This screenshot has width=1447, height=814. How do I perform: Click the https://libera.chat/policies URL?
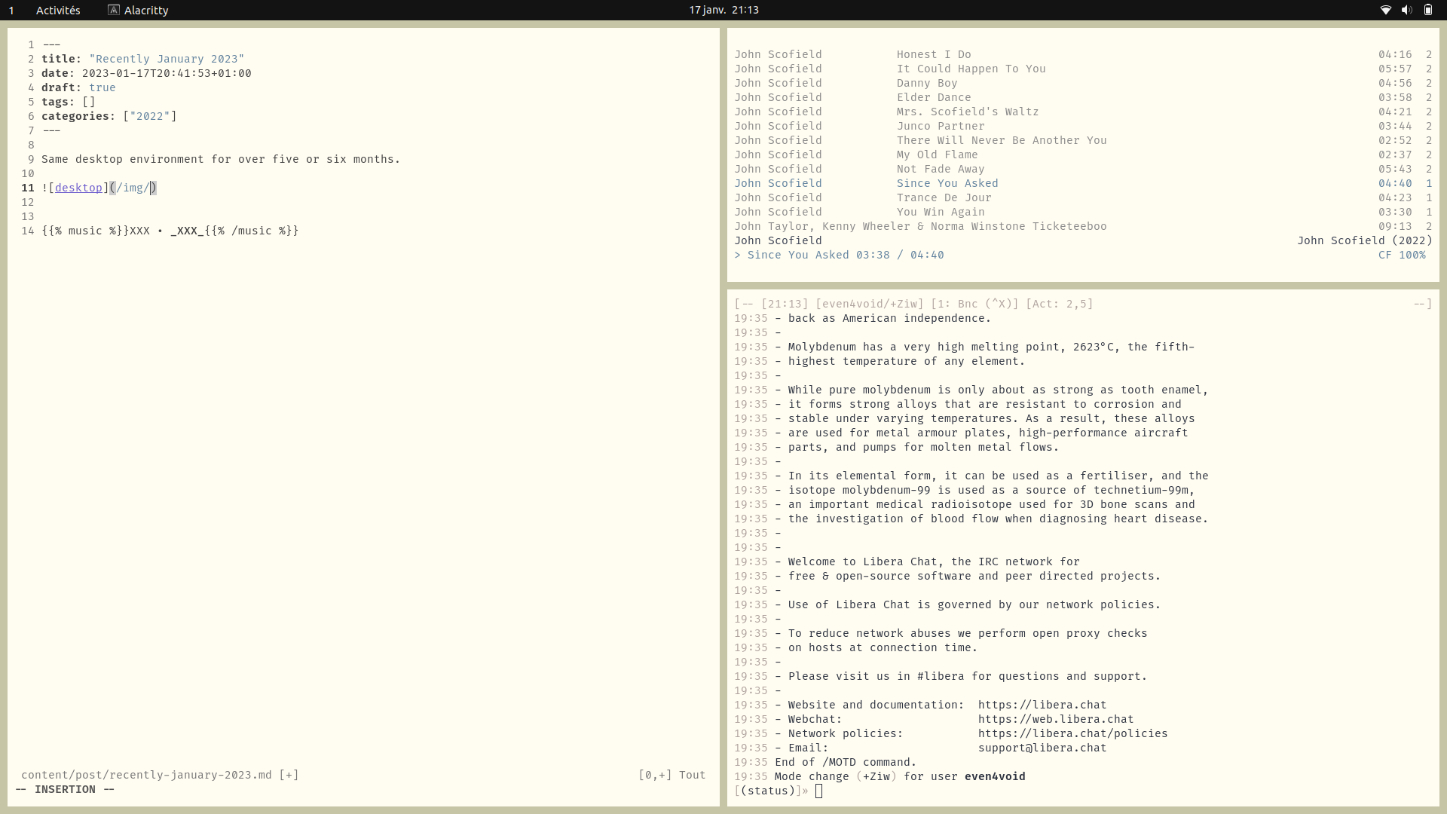(1072, 733)
